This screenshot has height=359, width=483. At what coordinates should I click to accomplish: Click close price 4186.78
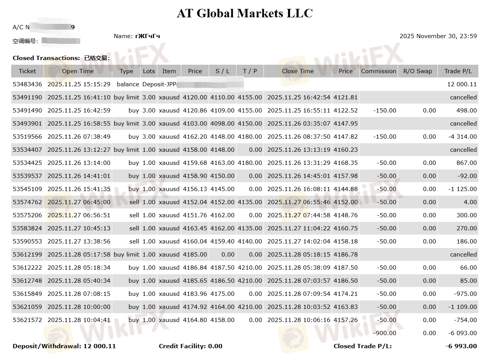point(346,254)
